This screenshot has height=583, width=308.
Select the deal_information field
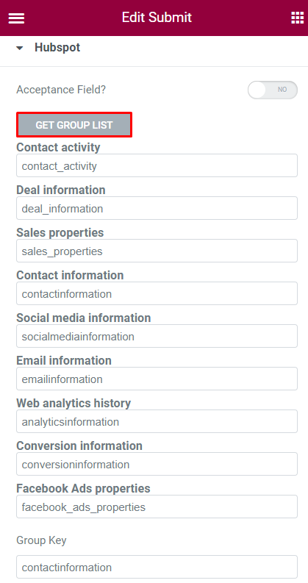157,208
